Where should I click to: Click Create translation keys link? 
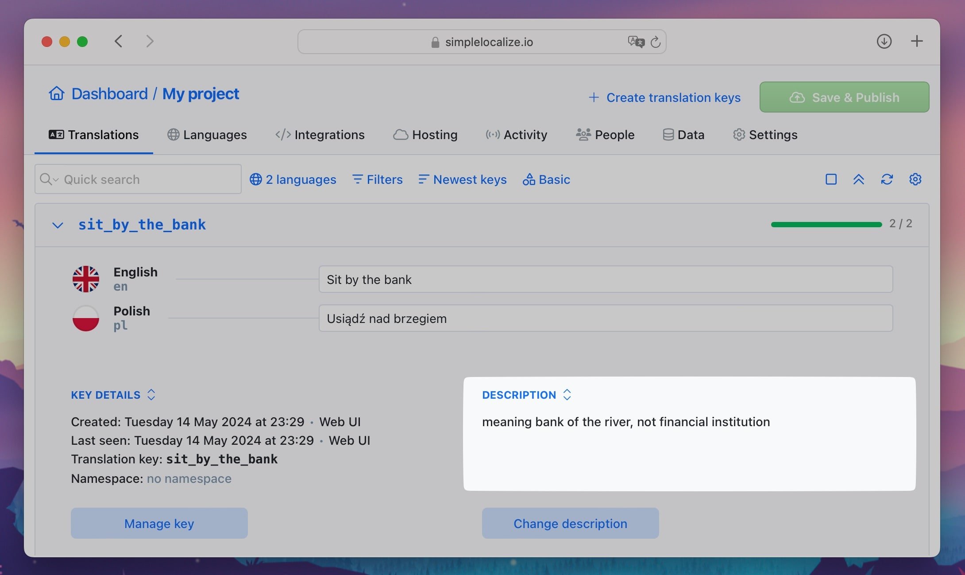[664, 97]
